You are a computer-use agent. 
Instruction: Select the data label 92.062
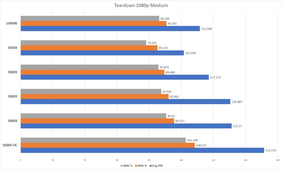(x=174, y=97)
